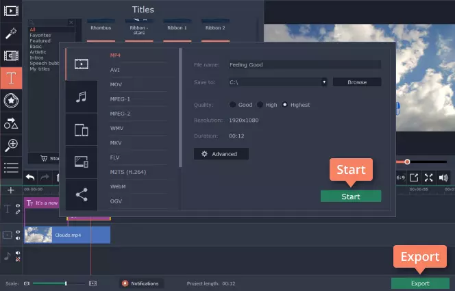Choose the MPEG-2 format
The width and height of the screenshot is (455, 291).
120,114
